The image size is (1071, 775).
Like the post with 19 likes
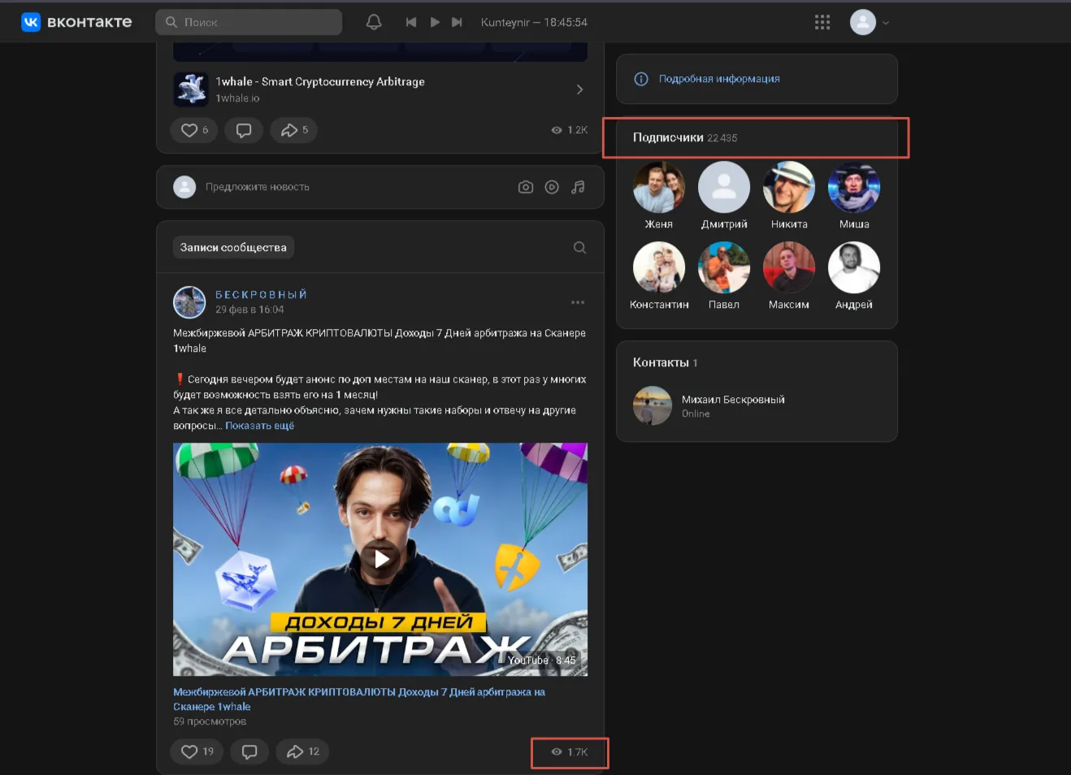coord(196,751)
